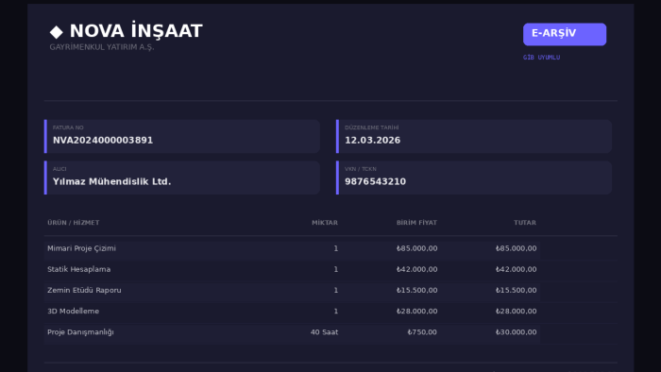
Task: Click the quantity 40 Saat
Action: [x=324, y=332]
